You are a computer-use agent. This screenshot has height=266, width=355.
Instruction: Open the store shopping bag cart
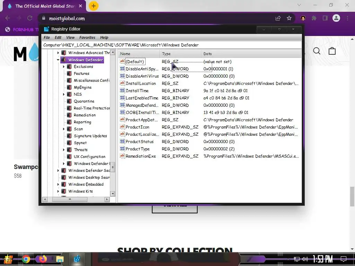click(332, 51)
